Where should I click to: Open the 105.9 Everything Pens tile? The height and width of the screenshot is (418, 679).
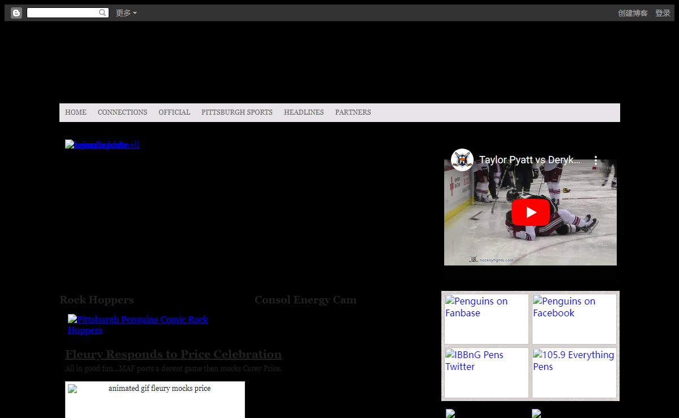tap(574, 373)
